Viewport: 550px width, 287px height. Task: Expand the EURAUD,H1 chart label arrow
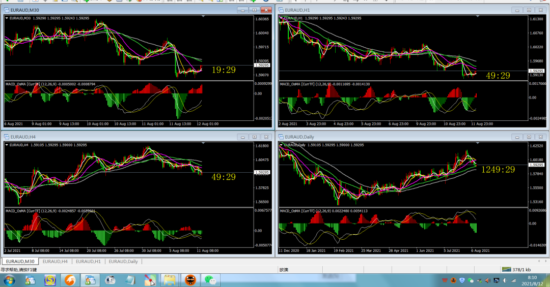click(281, 18)
